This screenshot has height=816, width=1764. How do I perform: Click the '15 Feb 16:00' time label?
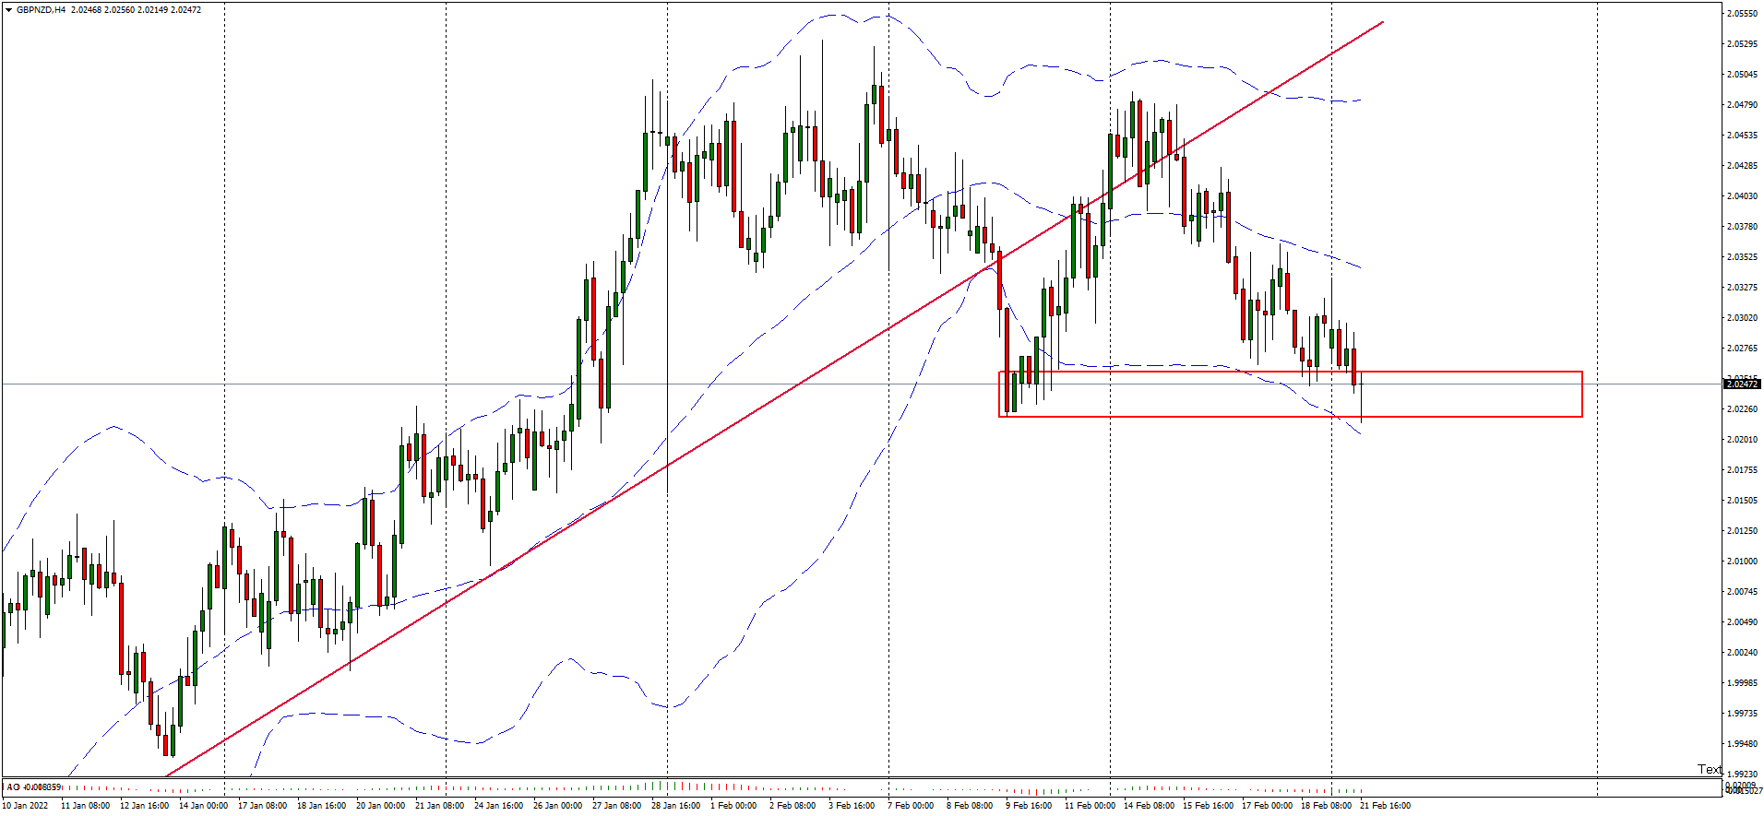point(1208,806)
